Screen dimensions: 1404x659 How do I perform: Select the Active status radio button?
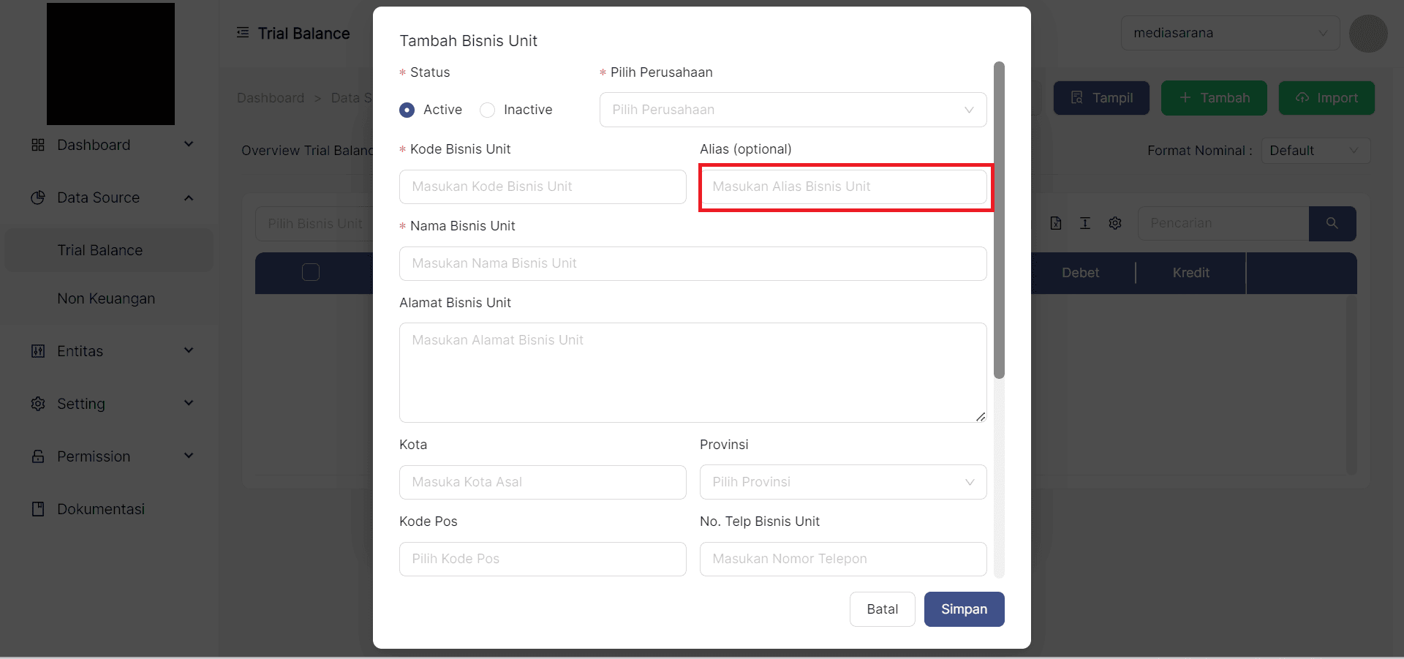pos(407,110)
